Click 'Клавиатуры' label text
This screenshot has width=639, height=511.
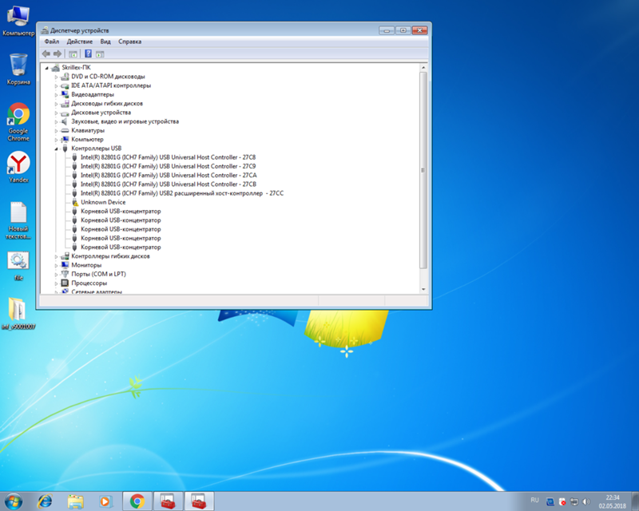(x=88, y=130)
